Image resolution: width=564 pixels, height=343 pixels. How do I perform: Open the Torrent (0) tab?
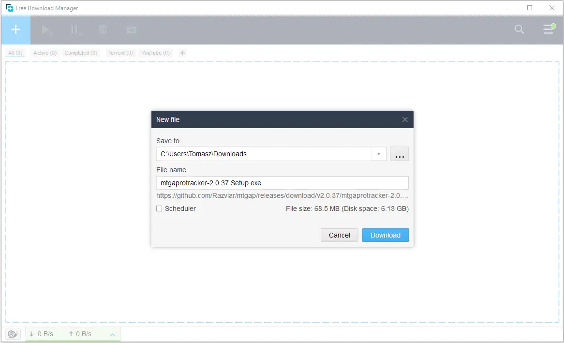click(120, 53)
